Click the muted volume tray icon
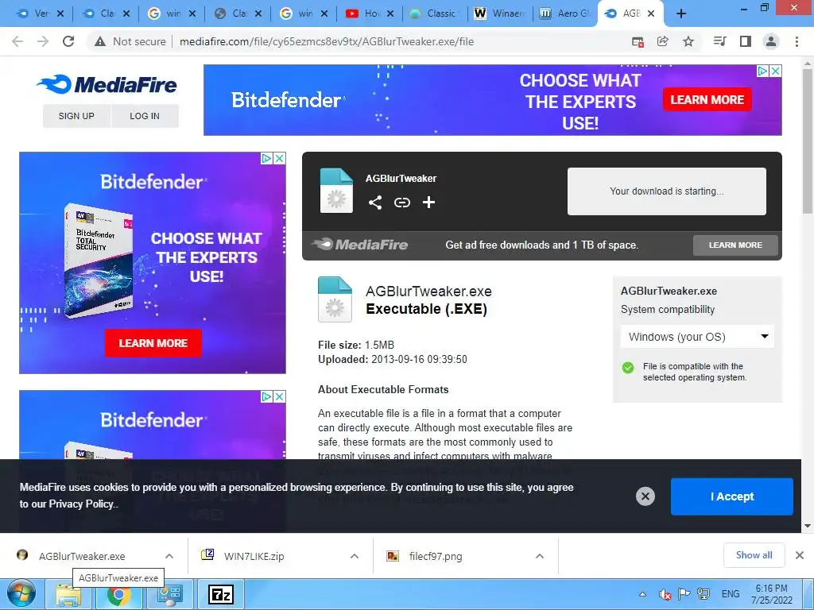The width and height of the screenshot is (814, 610). (665, 594)
